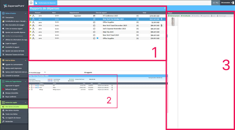
Task: Click Refuser le rapport red X
Action: pyautogui.click(x=4, y=90)
